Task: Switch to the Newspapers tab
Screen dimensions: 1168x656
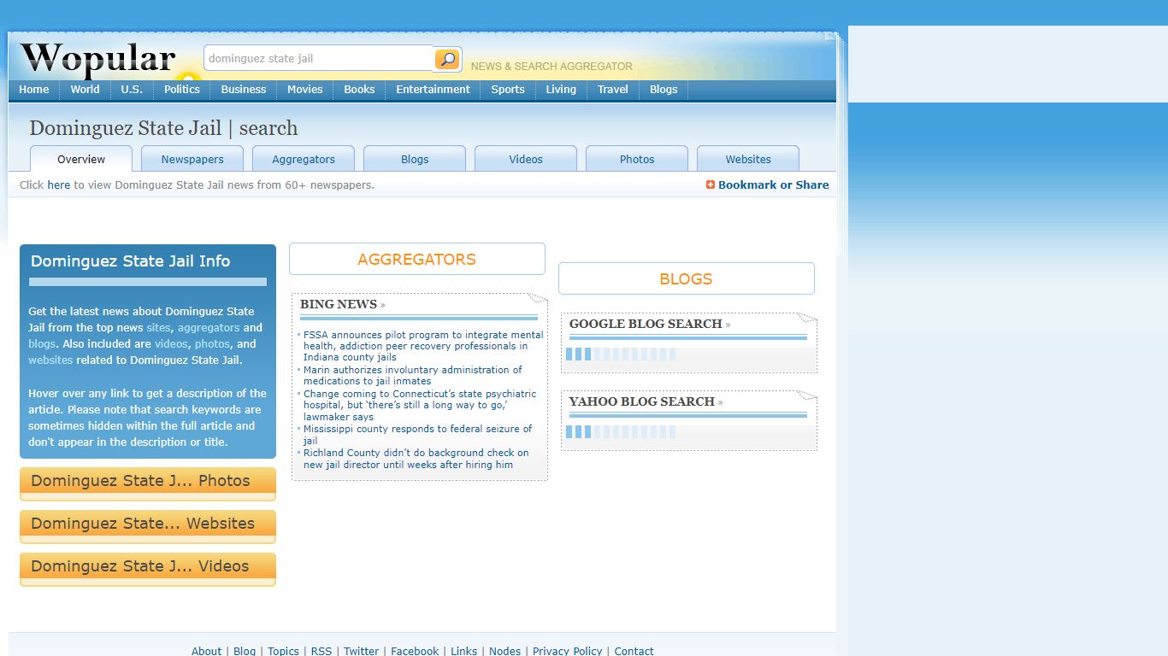Action: (x=192, y=159)
